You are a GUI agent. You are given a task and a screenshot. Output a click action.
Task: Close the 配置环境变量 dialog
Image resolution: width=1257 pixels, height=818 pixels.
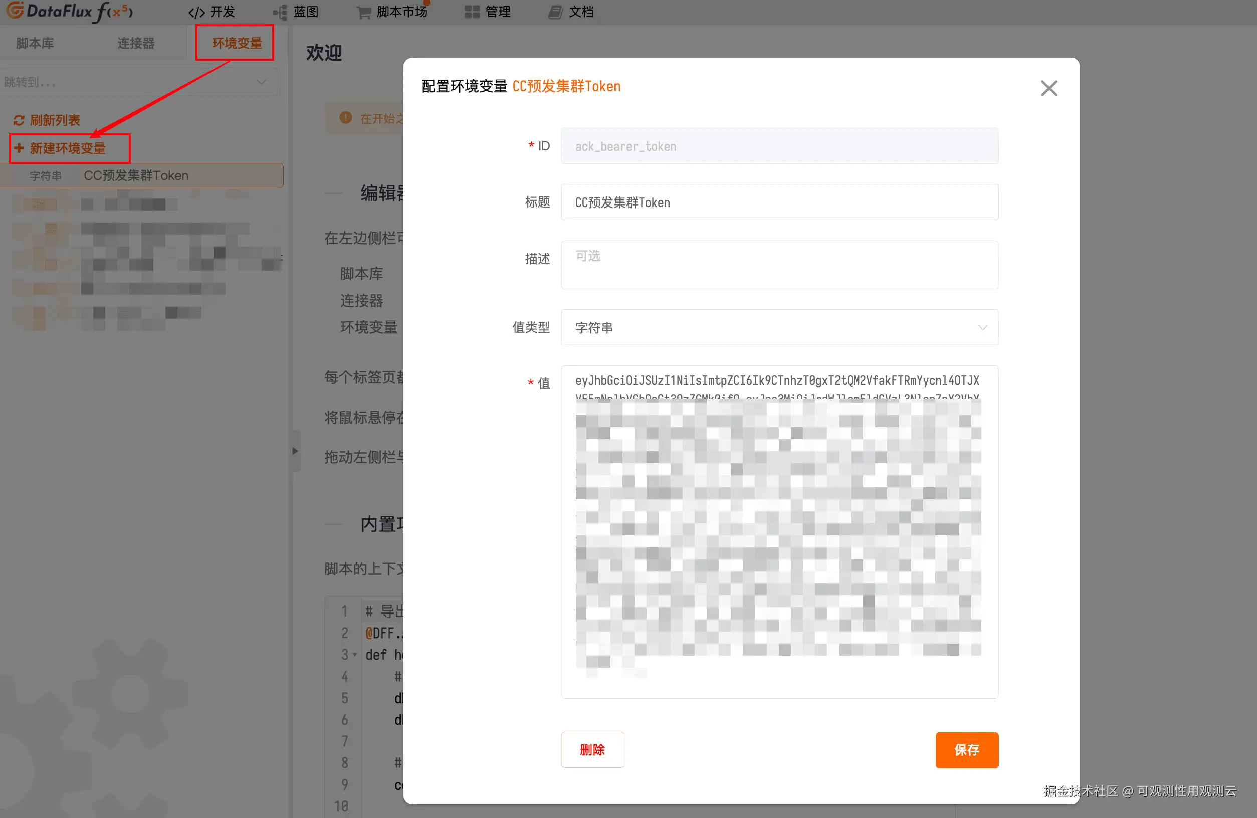pyautogui.click(x=1049, y=88)
